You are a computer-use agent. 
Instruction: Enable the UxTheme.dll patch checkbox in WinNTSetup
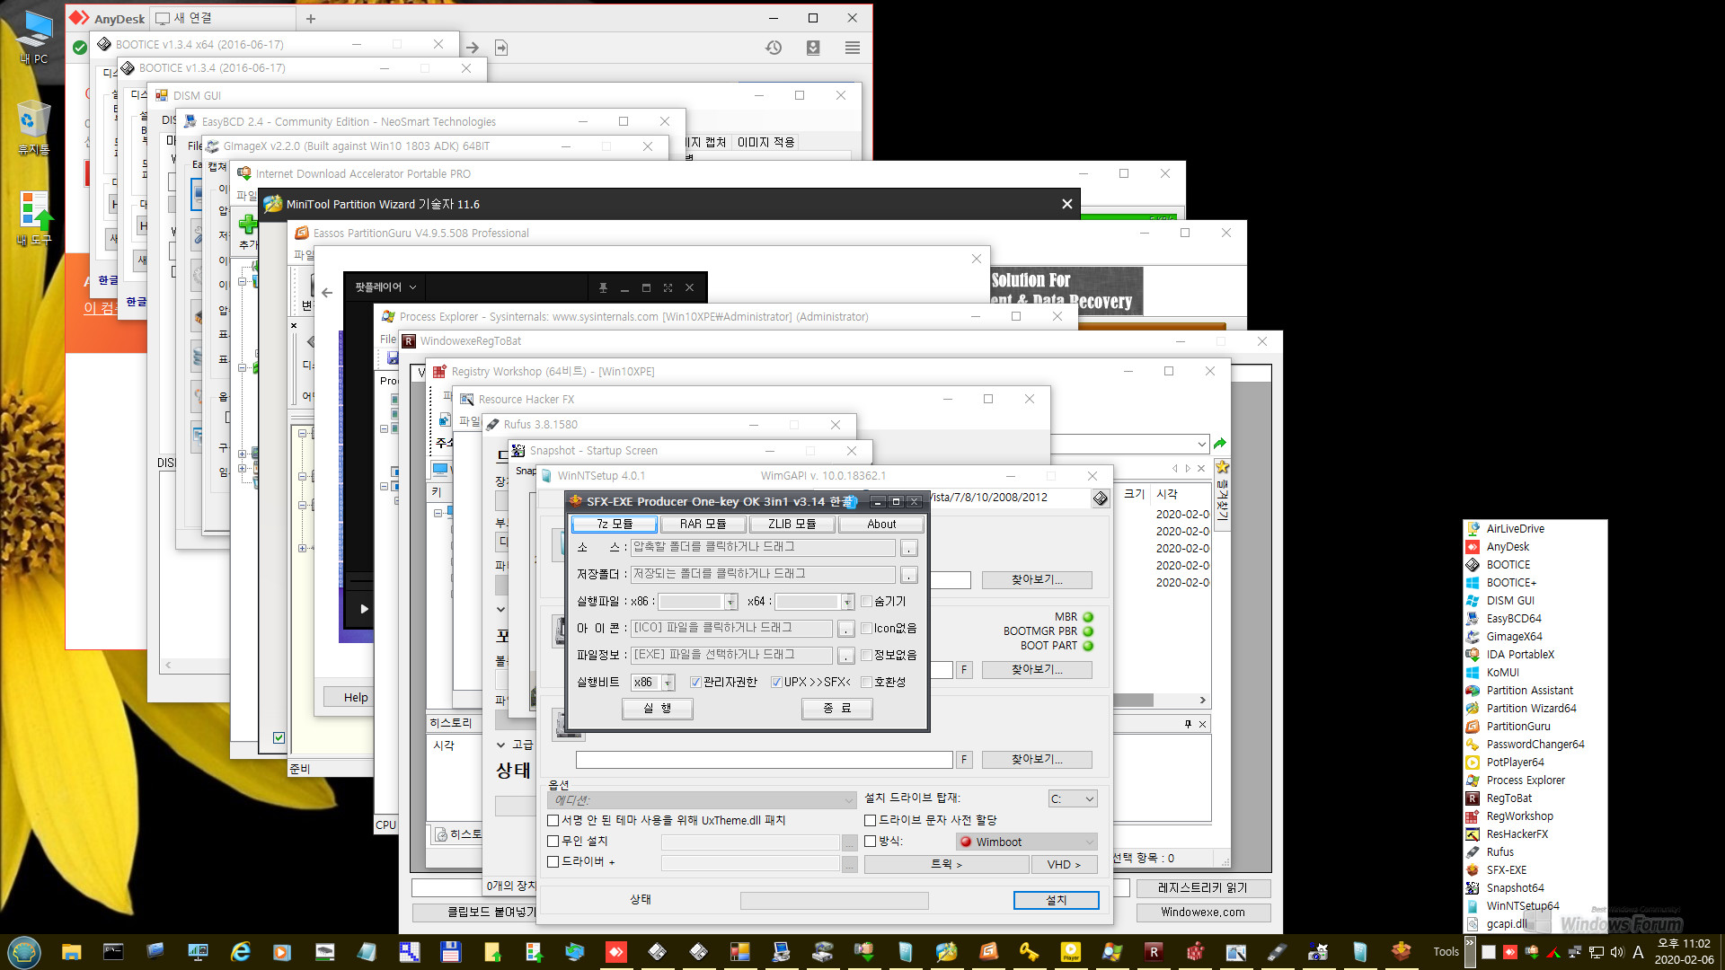click(x=553, y=820)
